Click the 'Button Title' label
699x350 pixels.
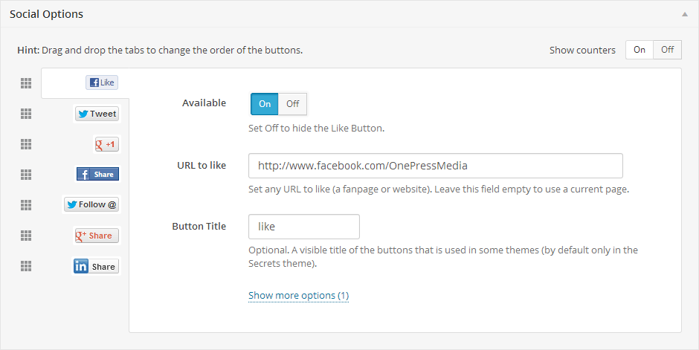[x=199, y=226]
